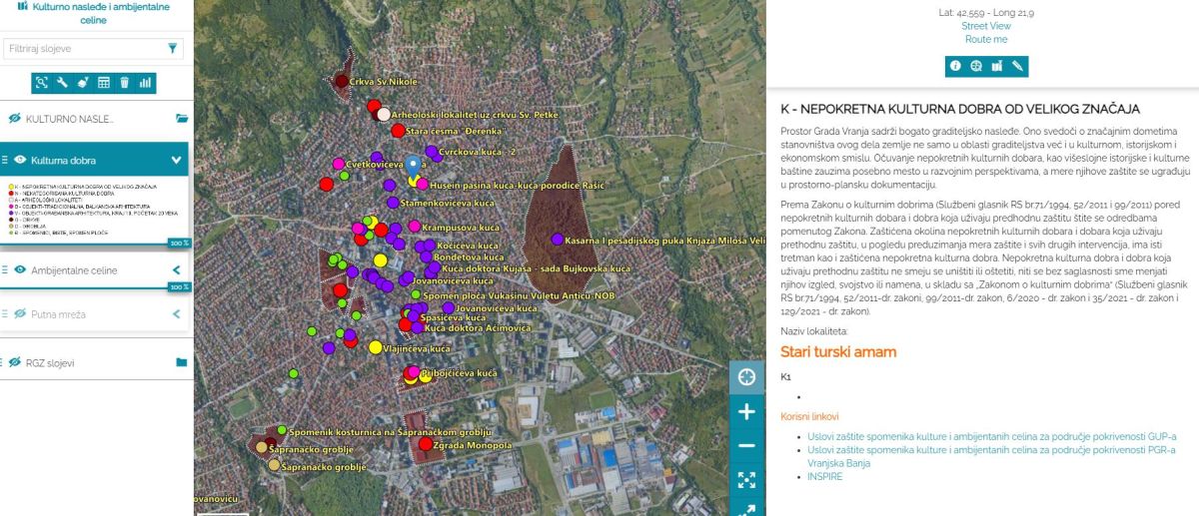
Task: Open the bar chart tool in left toolbar
Action: 146,83
